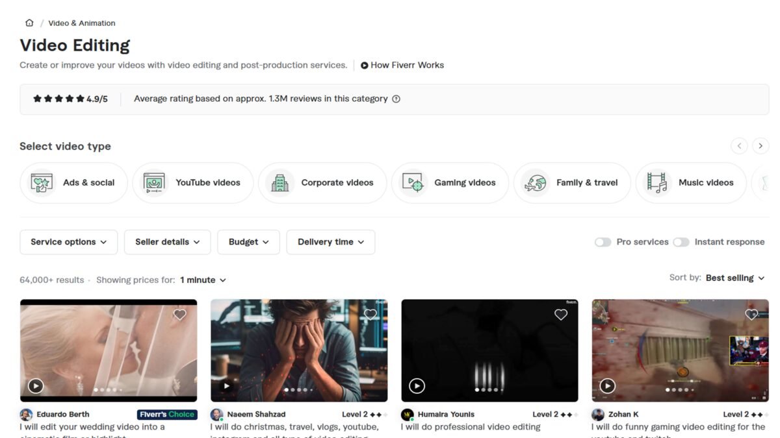Viewport: 780px width, 438px height.
Task: Click Naeem Shahzad's profile avatar
Action: point(216,415)
